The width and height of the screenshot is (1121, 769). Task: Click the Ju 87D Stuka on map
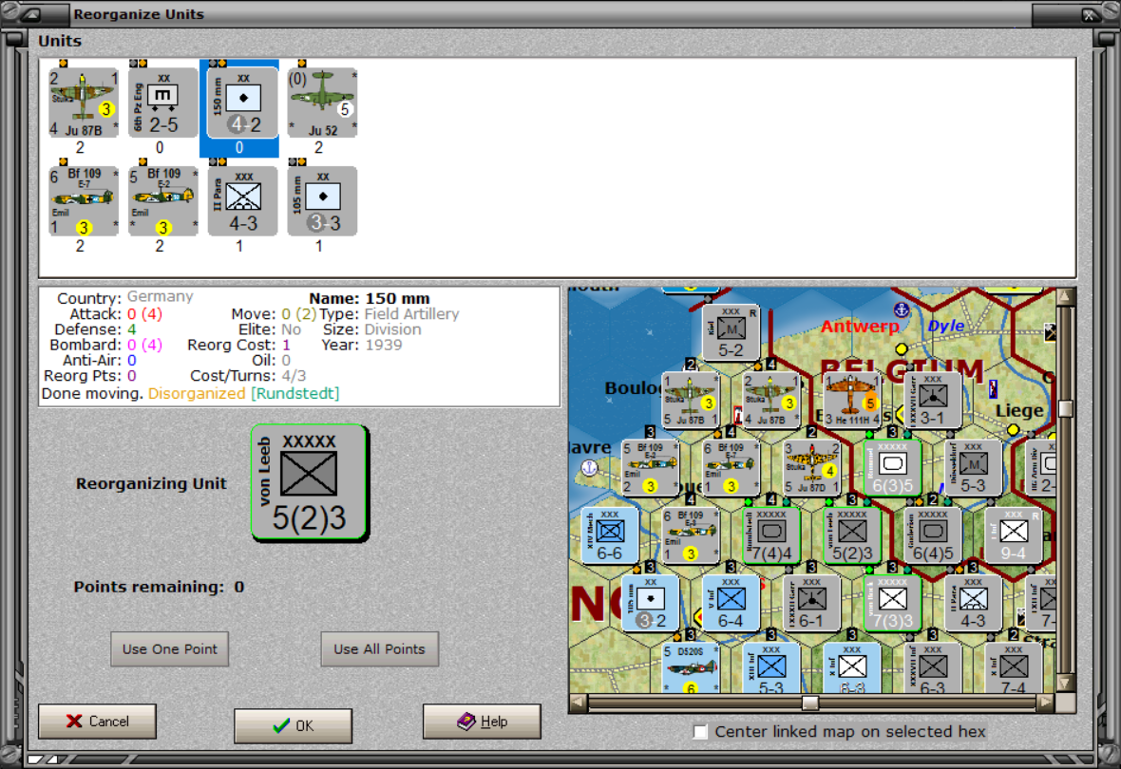(811, 467)
